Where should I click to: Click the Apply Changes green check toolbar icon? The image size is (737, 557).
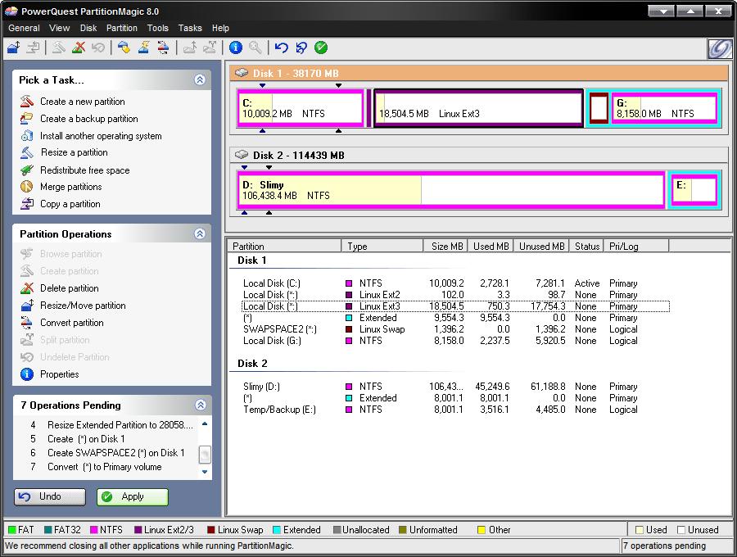click(x=319, y=48)
